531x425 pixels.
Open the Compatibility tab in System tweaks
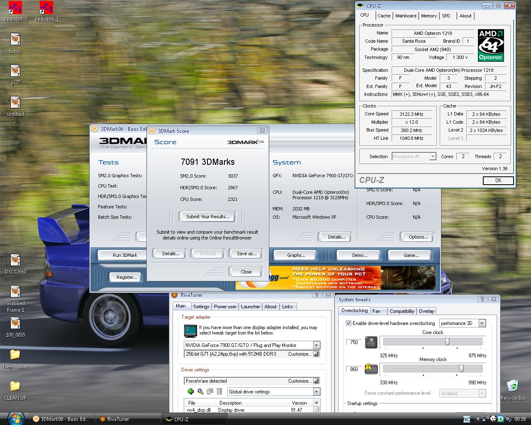point(402,311)
